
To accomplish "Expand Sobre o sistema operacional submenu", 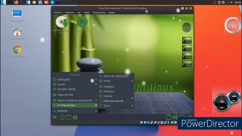I will coord(75,100).
